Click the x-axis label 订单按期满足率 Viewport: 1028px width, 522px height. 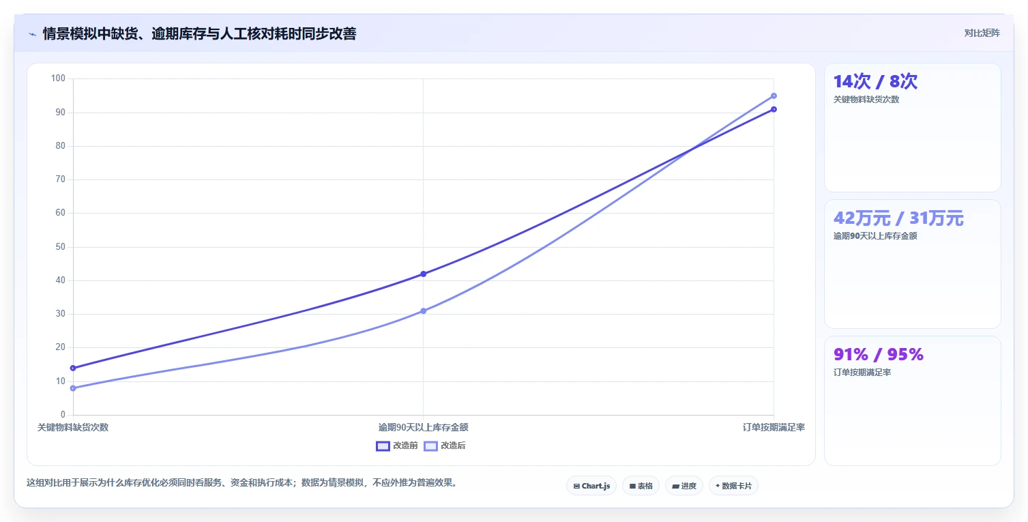click(x=774, y=427)
